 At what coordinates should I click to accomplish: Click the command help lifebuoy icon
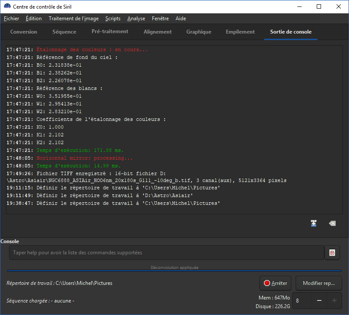tap(332, 253)
